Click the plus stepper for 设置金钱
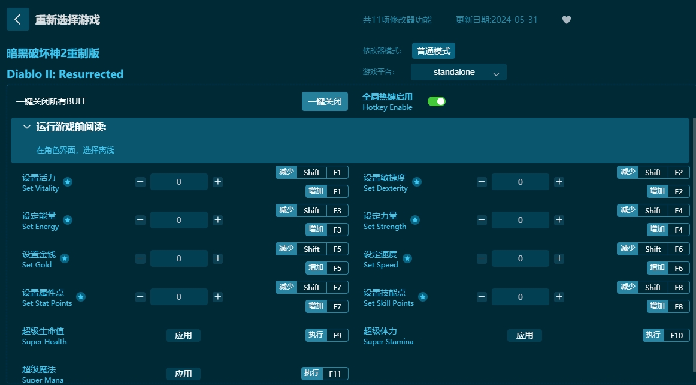The width and height of the screenshot is (696, 385). point(218,258)
